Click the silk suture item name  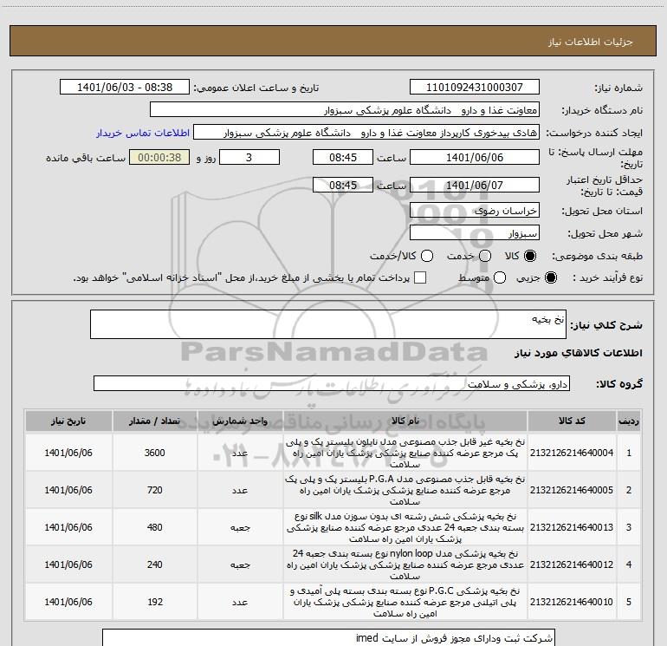coord(405,527)
